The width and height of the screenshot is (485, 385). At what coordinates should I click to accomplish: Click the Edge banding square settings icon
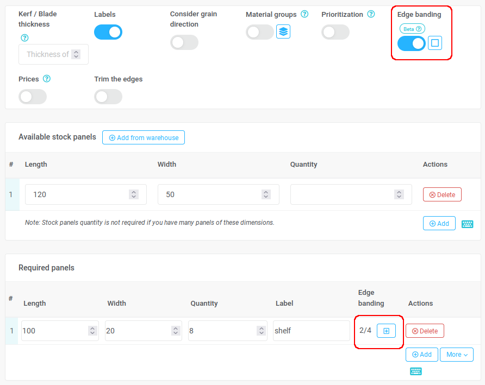click(434, 43)
